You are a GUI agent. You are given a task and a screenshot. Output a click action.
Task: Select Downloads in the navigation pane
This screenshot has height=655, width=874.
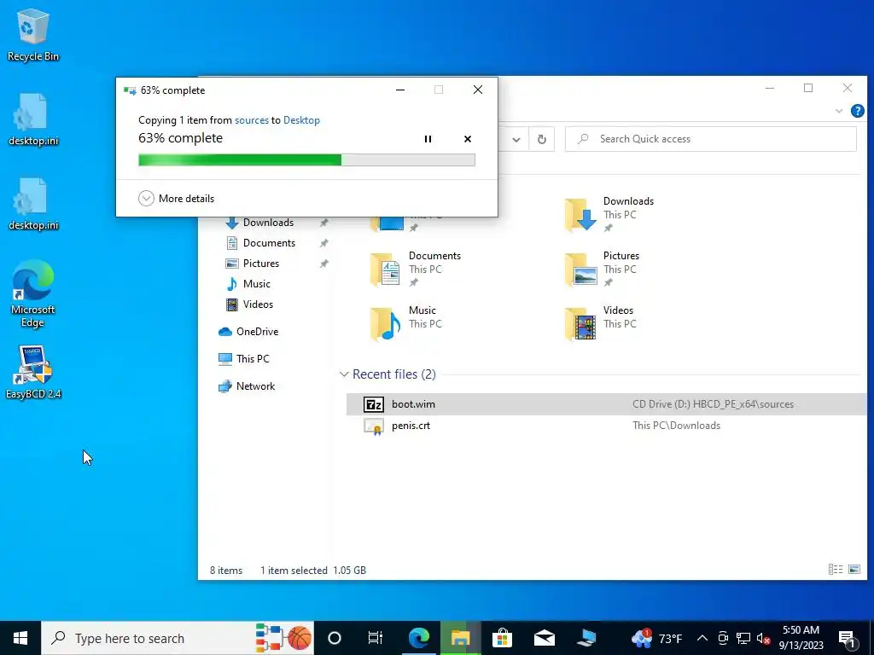click(x=268, y=223)
